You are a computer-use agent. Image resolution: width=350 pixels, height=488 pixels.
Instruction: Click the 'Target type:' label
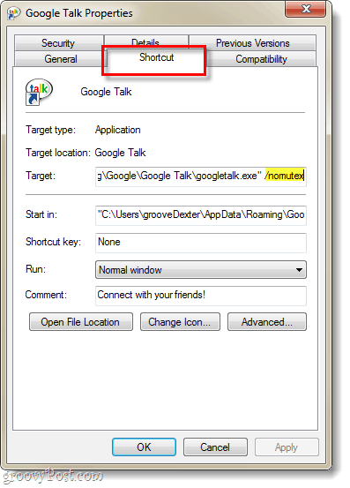click(x=50, y=130)
